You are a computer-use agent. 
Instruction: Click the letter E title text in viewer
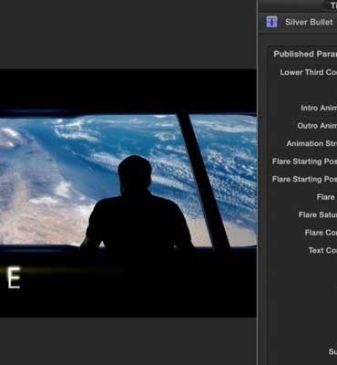14,277
